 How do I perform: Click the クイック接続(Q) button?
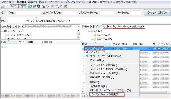(x=157, y=13)
